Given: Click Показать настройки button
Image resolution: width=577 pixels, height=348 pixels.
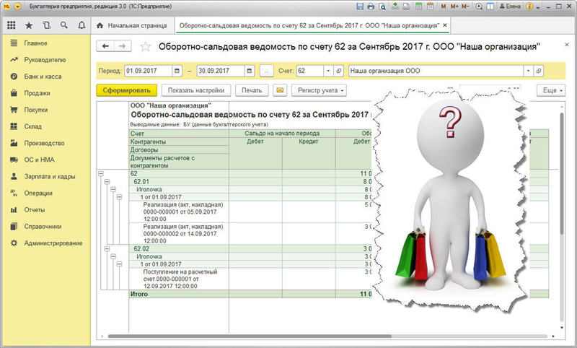Looking at the screenshot, I should click(x=196, y=90).
